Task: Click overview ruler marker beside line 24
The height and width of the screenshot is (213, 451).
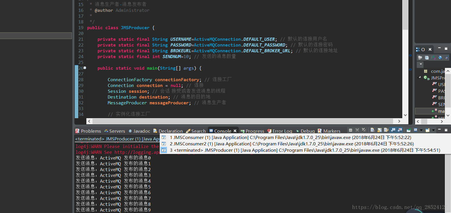Action: pos(410,55)
